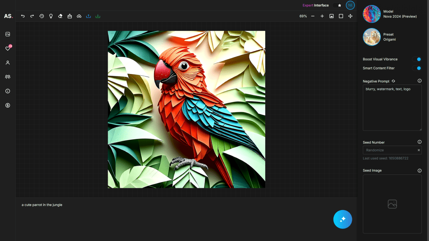Disable Boost Visual Vibrance
The width and height of the screenshot is (429, 241).
[x=417, y=59]
